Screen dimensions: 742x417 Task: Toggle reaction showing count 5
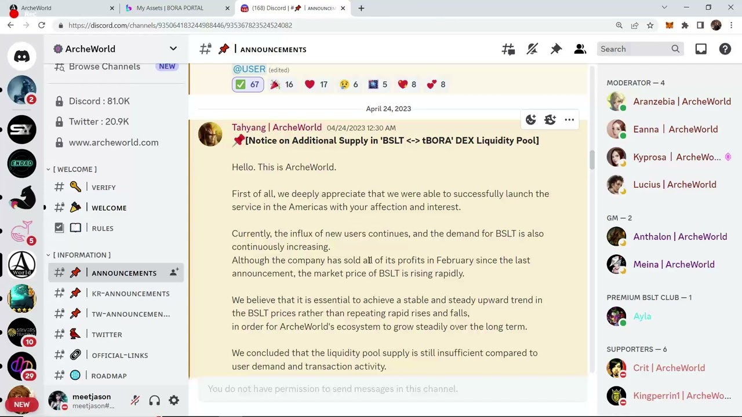[x=378, y=85]
